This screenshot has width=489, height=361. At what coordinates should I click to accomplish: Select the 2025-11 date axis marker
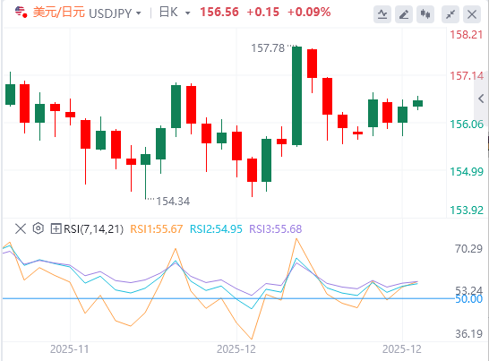pyautogui.click(x=70, y=348)
